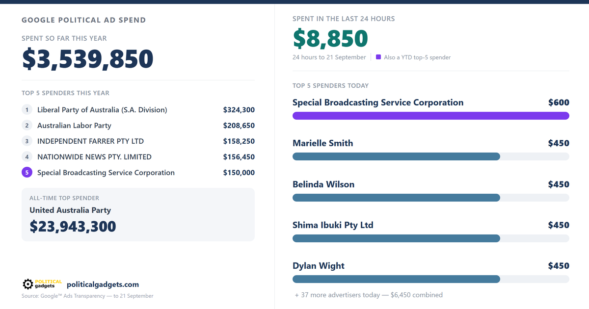Click the $23,943,300 all-time amount
The width and height of the screenshot is (589, 309).
[73, 226]
